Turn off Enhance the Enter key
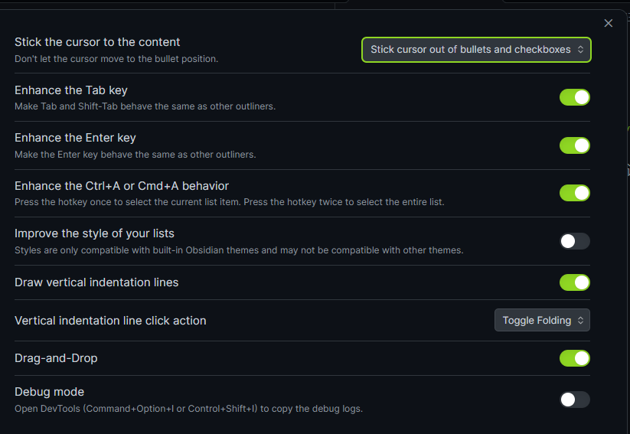 [x=575, y=145]
